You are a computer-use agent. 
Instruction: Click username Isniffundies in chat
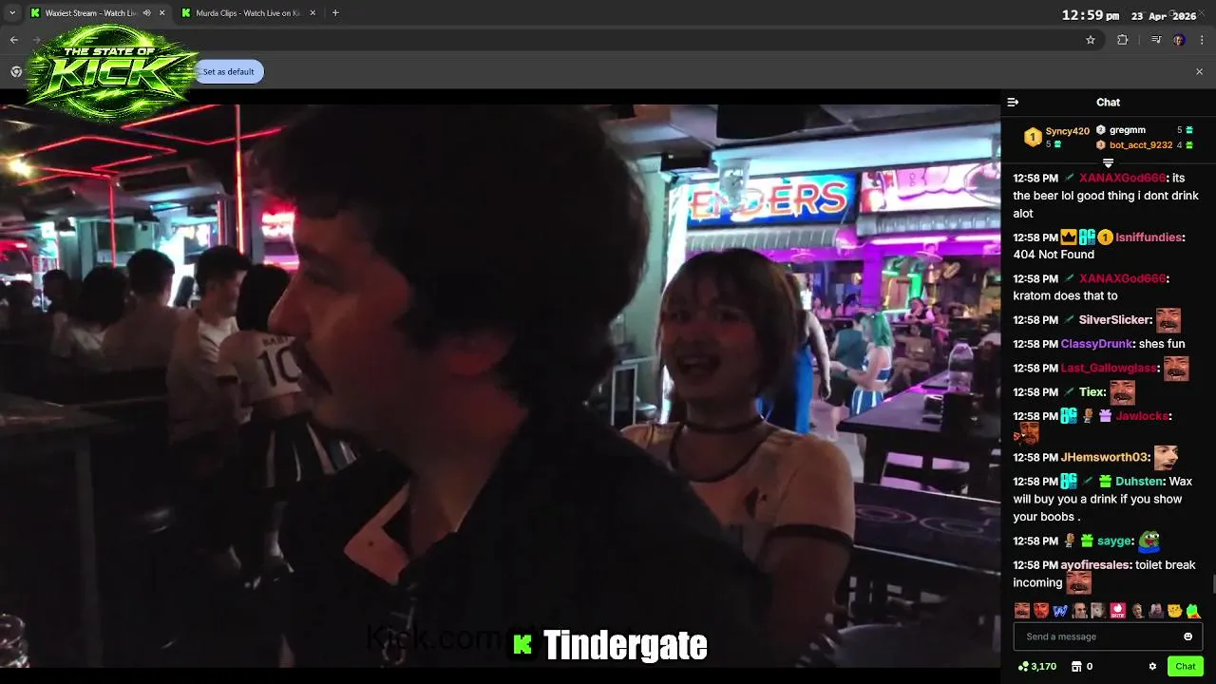(x=1149, y=237)
